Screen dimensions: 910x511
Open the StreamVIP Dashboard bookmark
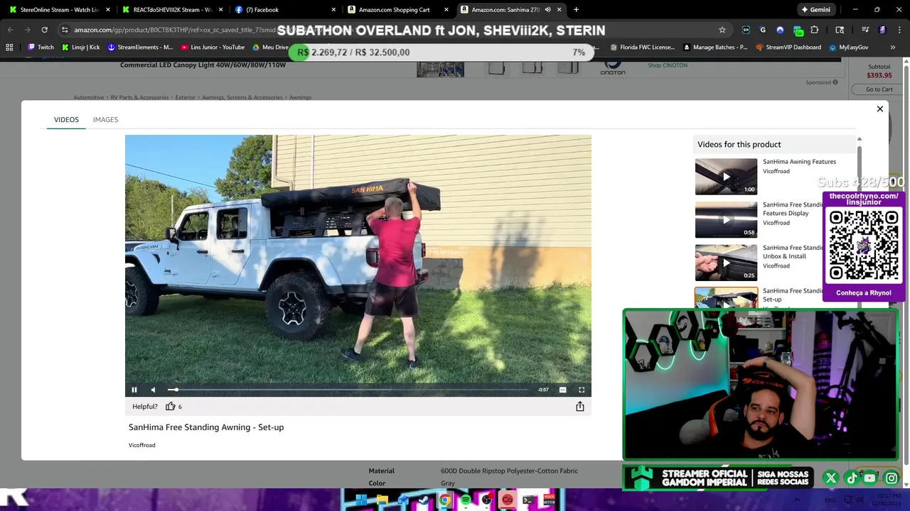(788, 48)
